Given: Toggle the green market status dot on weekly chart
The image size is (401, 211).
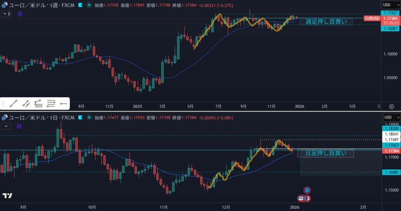Looking at the screenshot, I should [x=89, y=5].
